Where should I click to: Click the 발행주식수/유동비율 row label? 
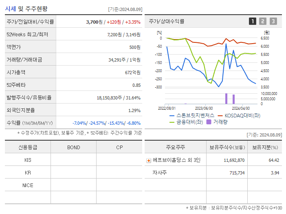click(29, 97)
